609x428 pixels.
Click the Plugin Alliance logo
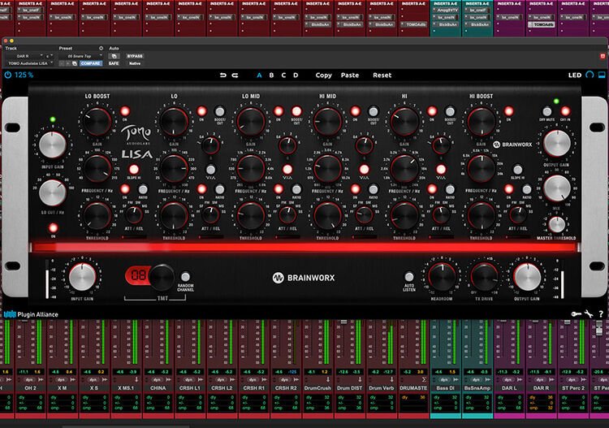coord(31,314)
